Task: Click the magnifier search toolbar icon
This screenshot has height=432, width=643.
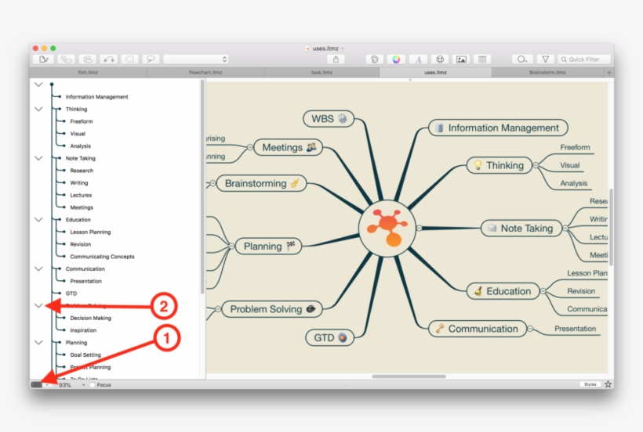Action: pos(522,59)
